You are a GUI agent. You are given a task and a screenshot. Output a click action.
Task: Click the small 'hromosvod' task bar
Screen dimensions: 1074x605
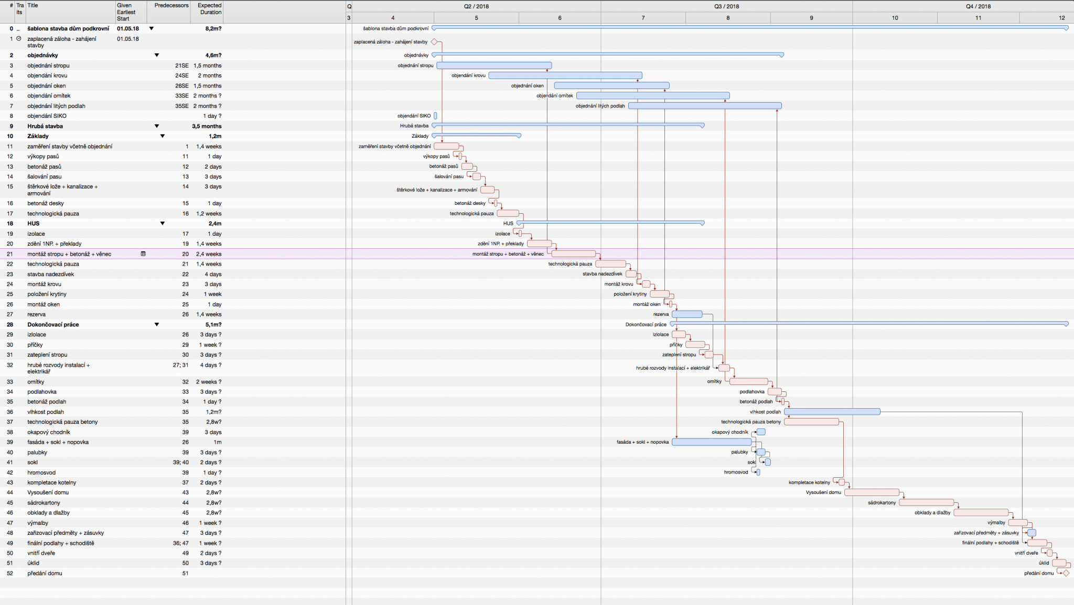point(758,472)
